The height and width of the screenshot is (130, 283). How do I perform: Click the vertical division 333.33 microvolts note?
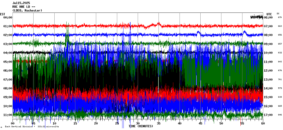32,127
